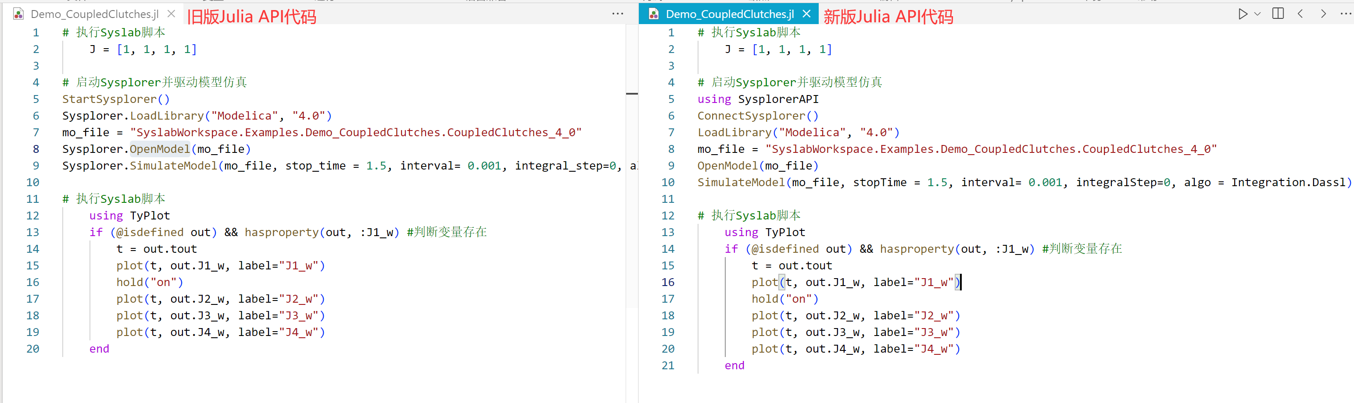Image resolution: width=1354 pixels, height=403 pixels.
Task: Click the 'end' keyword in the left editor
Action: tap(99, 349)
